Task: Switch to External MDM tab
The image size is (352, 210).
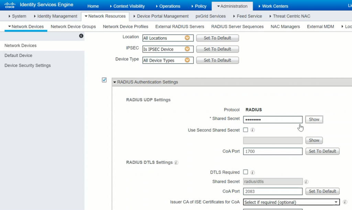Action: (x=320, y=26)
